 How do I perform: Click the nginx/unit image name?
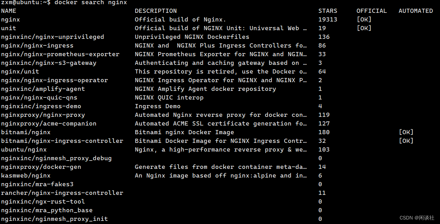[20, 71]
